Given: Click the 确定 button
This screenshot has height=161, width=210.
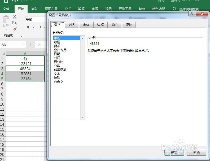Looking at the screenshot, I should 174,152.
